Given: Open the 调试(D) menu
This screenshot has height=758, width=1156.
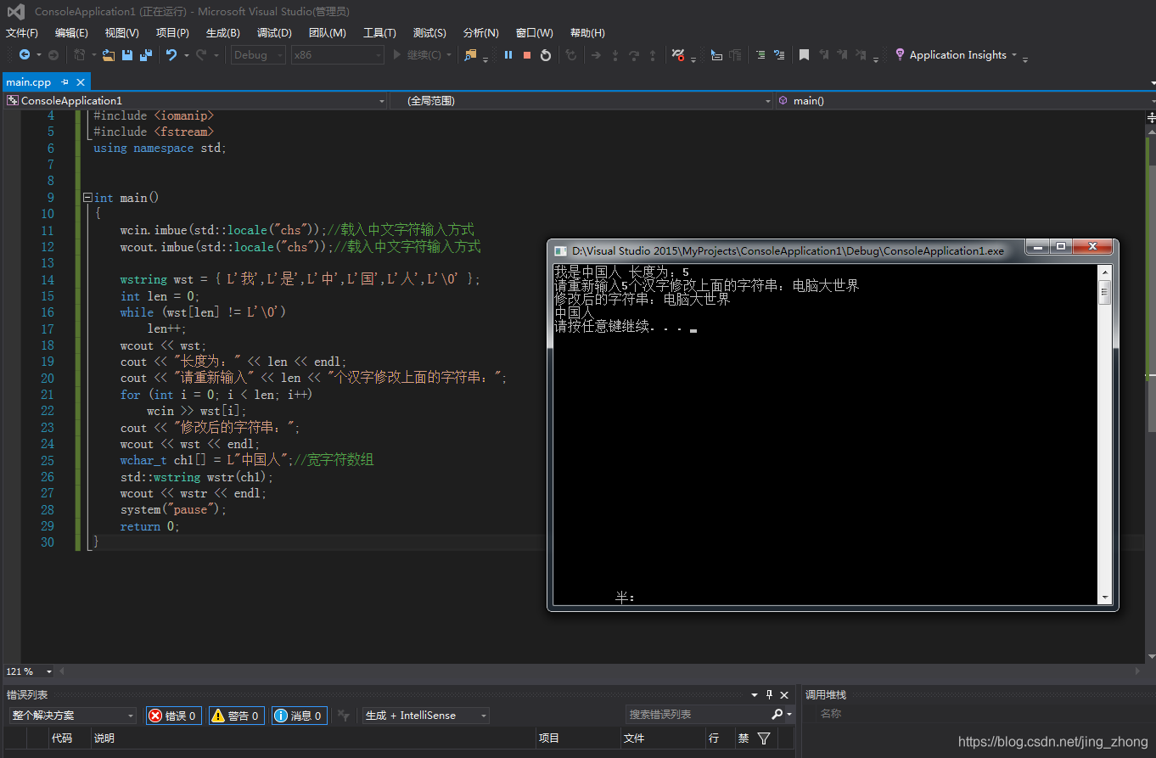Looking at the screenshot, I should pos(273,33).
